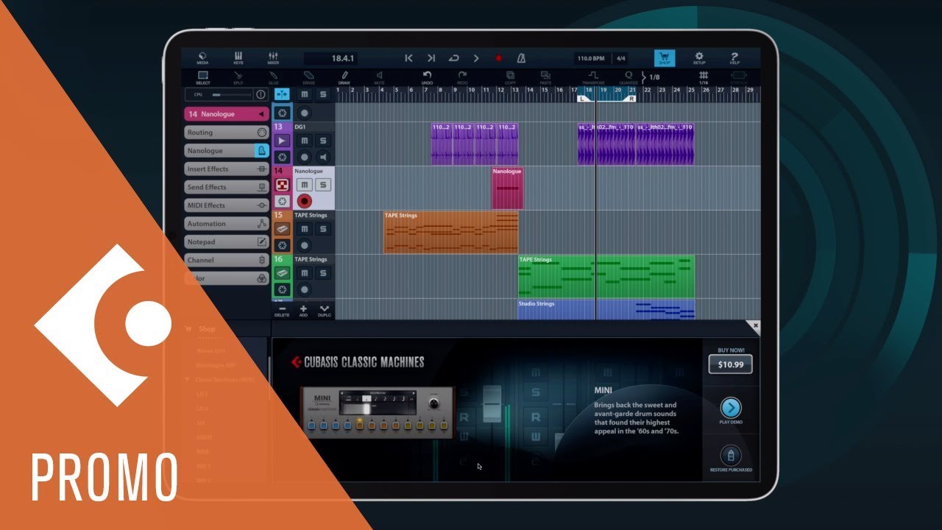
Task: Pick the Glue tool
Action: click(x=274, y=78)
